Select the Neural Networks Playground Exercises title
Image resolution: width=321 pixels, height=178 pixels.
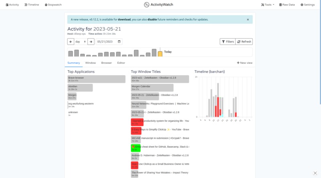(160, 105)
